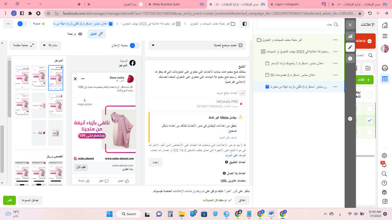Switch to the Meta Business Suite browser tab
Viewport: 392px width, 220px height.
click(176, 4)
